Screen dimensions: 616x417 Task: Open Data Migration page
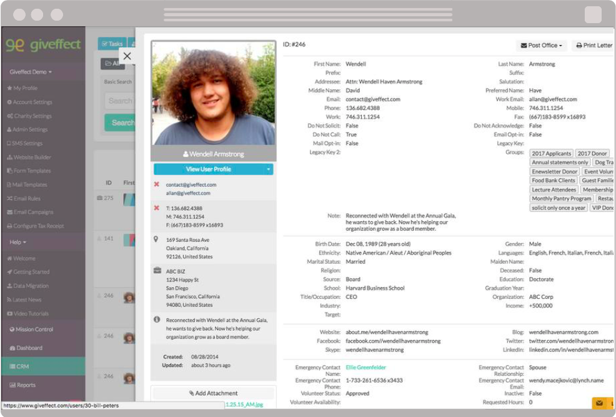27,286
